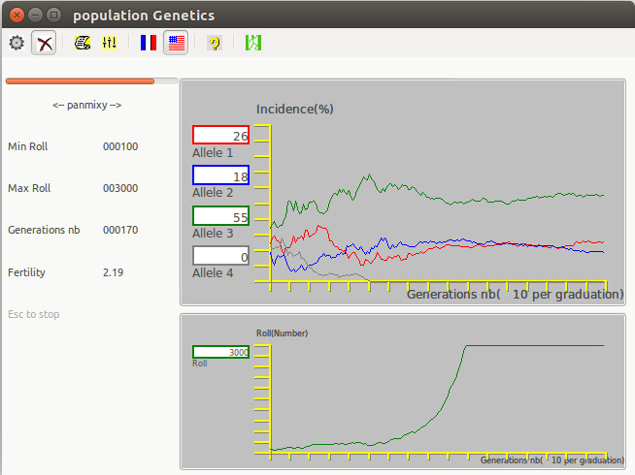Click the panmixy label
This screenshot has width=635, height=475.
click(86, 105)
